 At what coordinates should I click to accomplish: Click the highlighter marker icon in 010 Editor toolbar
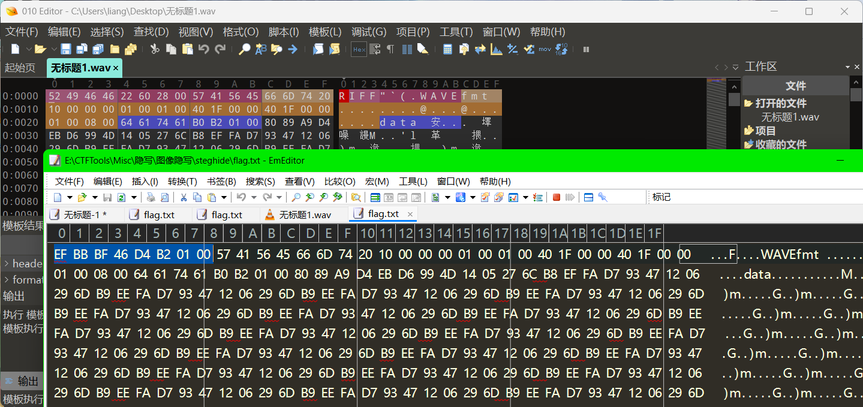pos(423,49)
